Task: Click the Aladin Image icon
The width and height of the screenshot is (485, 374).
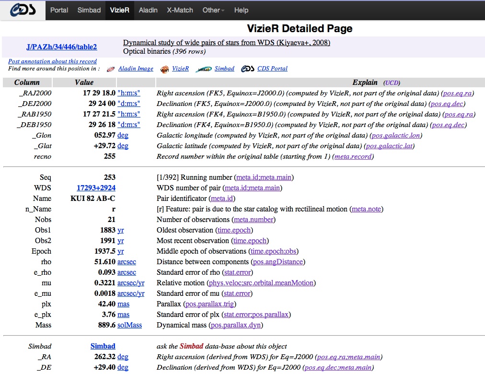Action: point(111,70)
